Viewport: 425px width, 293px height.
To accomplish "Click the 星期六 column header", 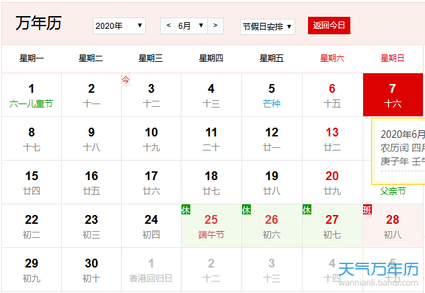I will (332, 58).
